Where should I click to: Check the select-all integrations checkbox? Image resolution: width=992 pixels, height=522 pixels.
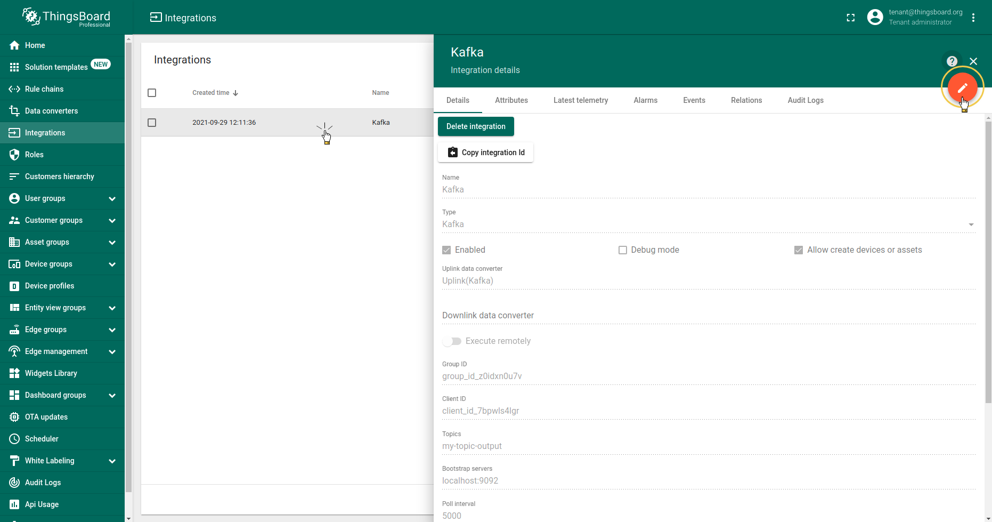click(x=152, y=93)
